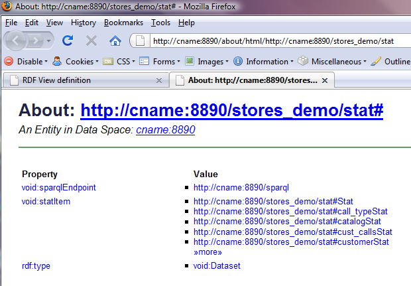This screenshot has height=286, width=411.
Task: Follow the »more» link
Action: coord(207,252)
